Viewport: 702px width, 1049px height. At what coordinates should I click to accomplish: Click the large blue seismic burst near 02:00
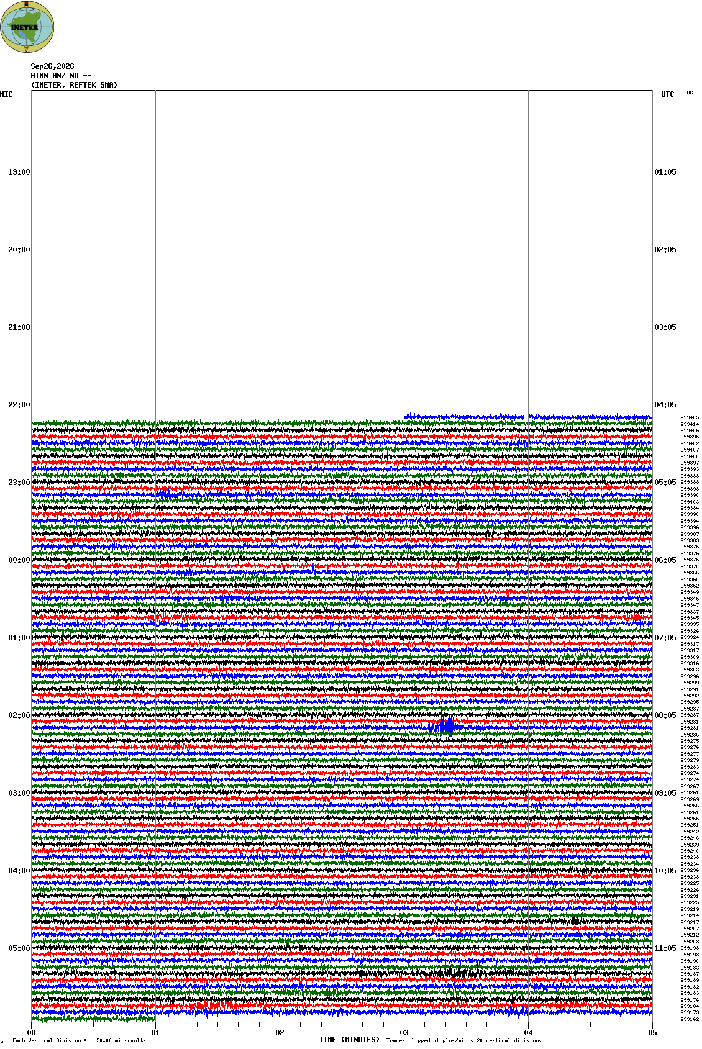tap(445, 725)
